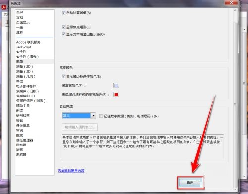Select 信任管理器 category
The width and height of the screenshot is (248, 194).
(x=25, y=140)
